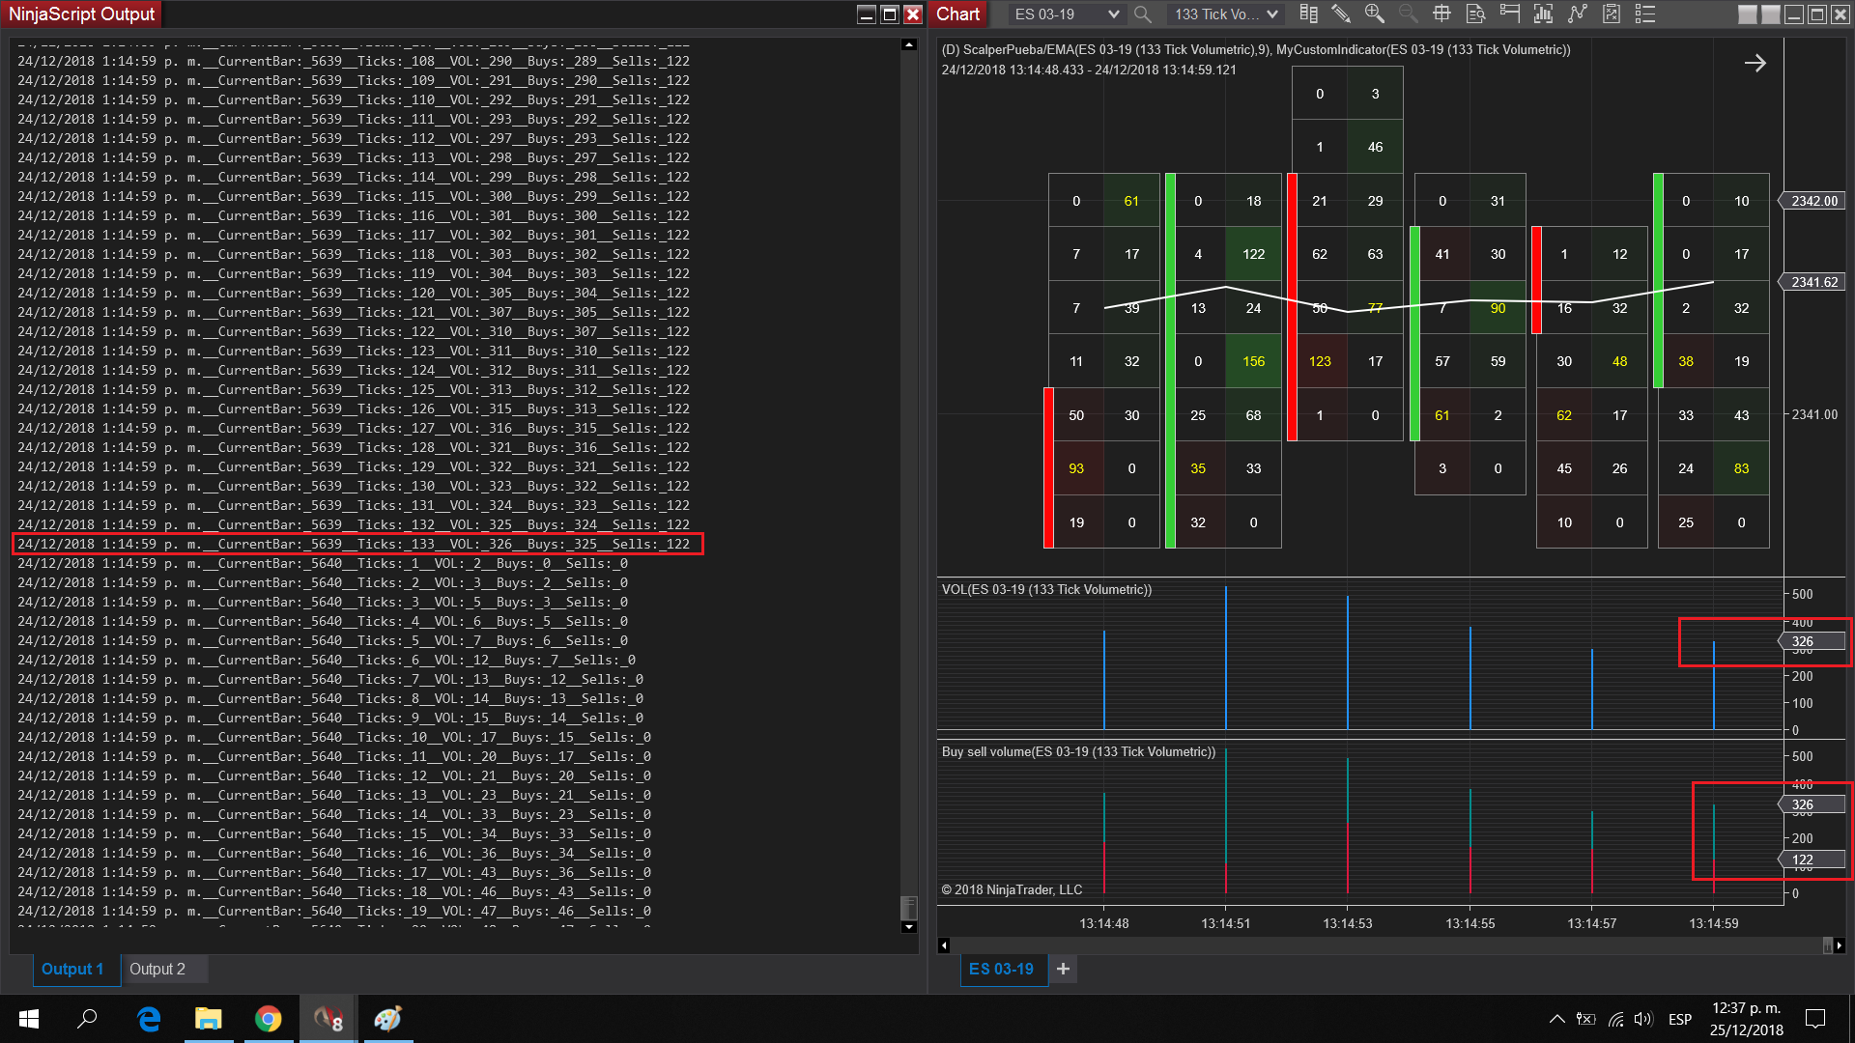This screenshot has width=1855, height=1043.
Task: Click the right arrow on chart
Action: coord(1755,64)
